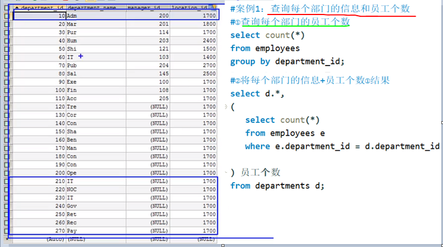Click the NULL manager_id cell for department 130
The height and width of the screenshot is (247, 443).
pyautogui.click(x=148, y=115)
